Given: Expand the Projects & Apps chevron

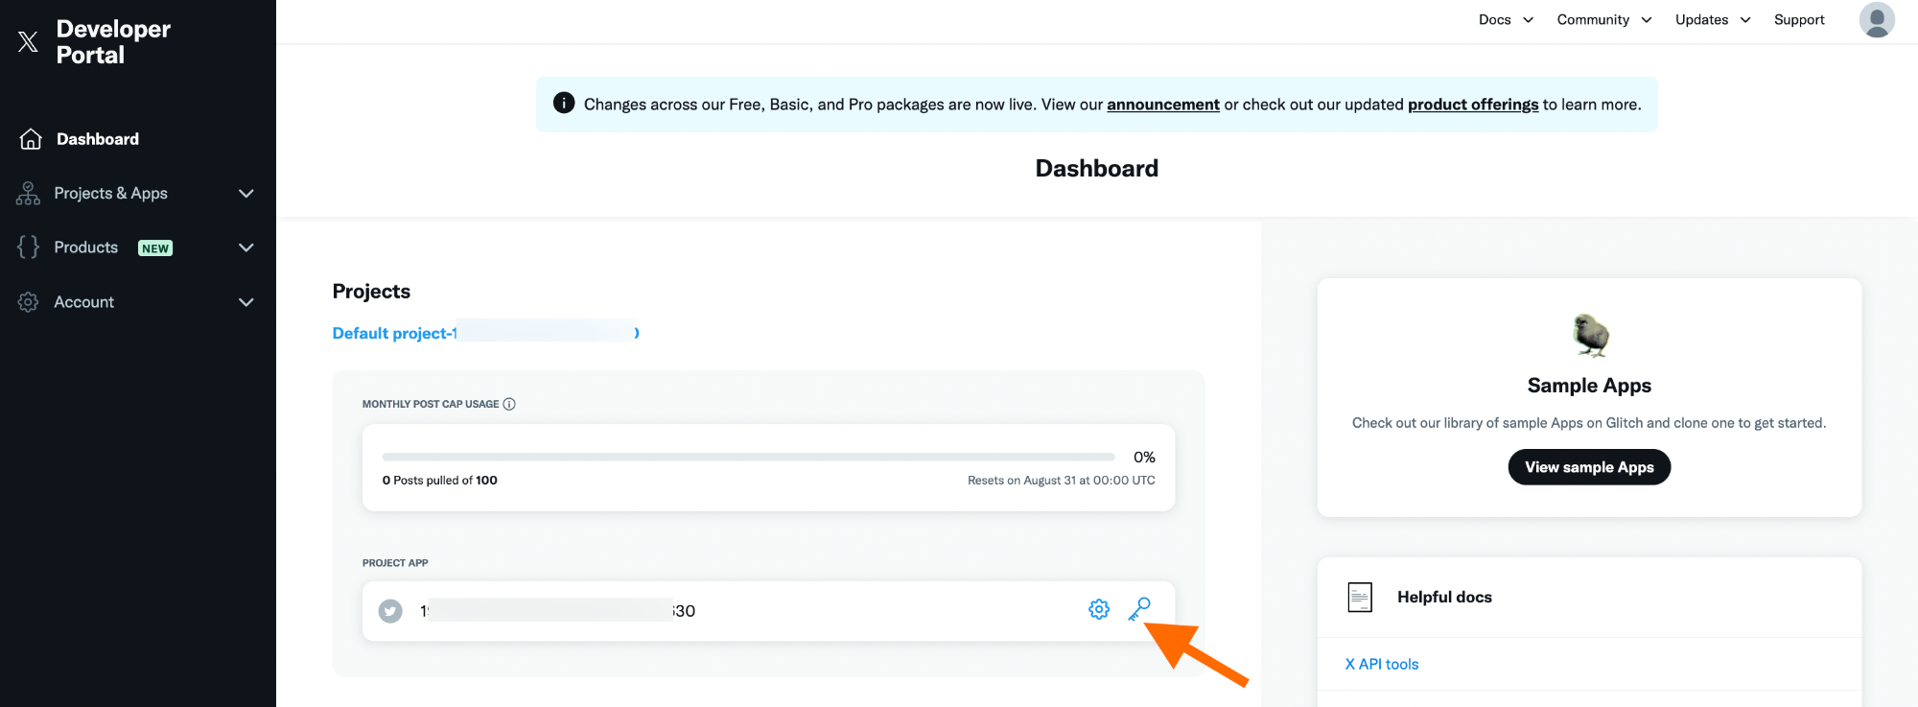Looking at the screenshot, I should tap(246, 194).
